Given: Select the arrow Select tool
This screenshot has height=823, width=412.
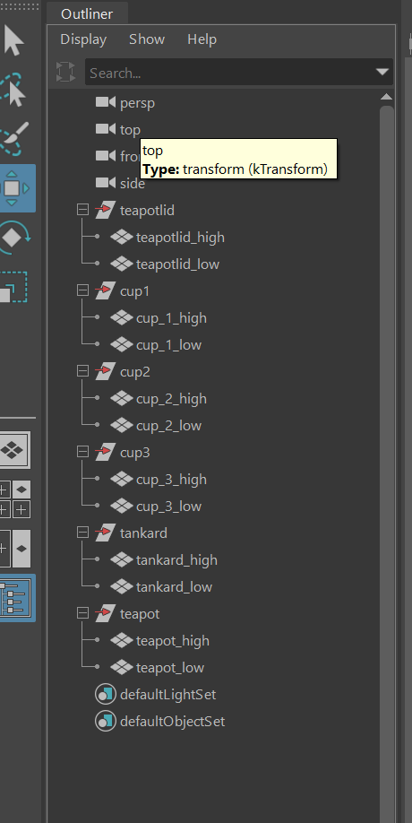Looking at the screenshot, I should (13, 41).
